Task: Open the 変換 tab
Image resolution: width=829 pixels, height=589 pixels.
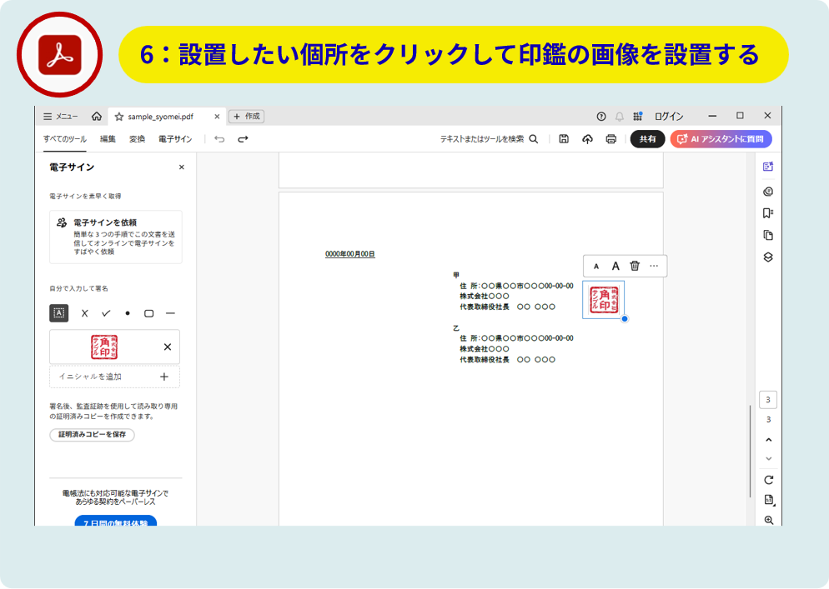Action: 137,139
